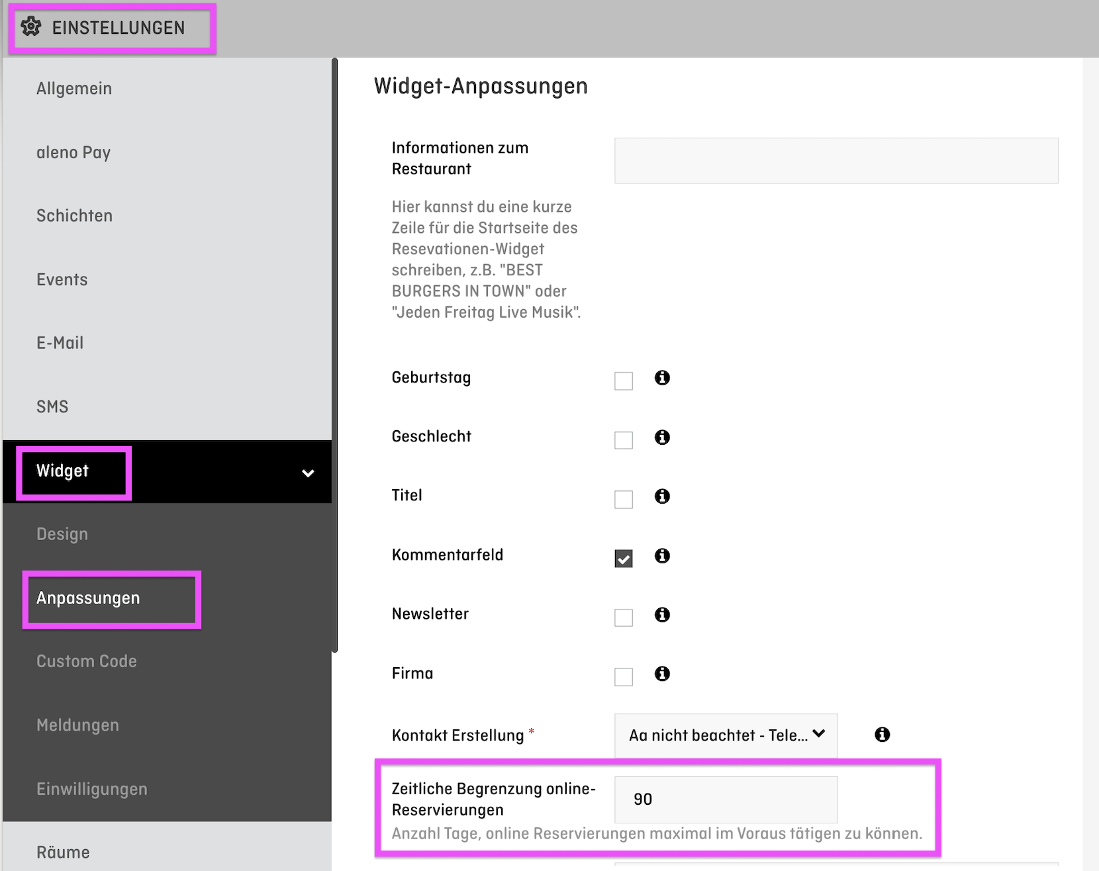Click the Einstellungen gear icon
This screenshot has height=871, width=1099.
(31, 27)
